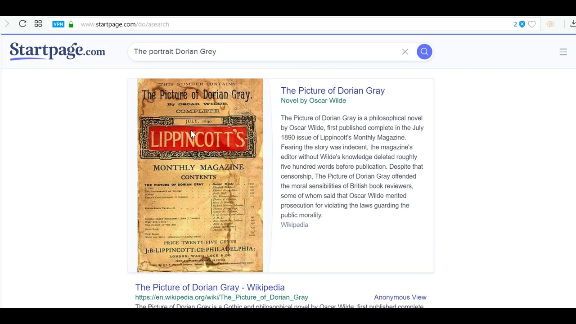The image size is (576, 324).
Task: Open downloads arrow icon
Action: pyautogui.click(x=573, y=24)
